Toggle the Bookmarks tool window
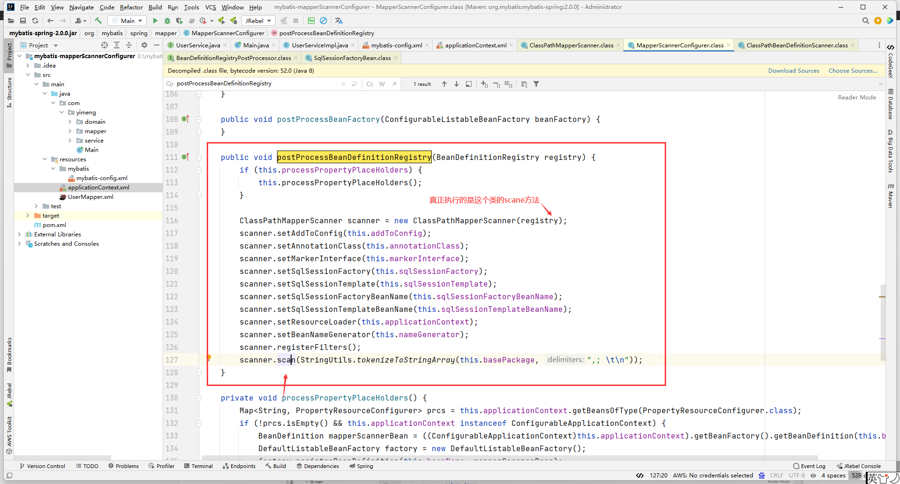The image size is (900, 484). [9, 355]
